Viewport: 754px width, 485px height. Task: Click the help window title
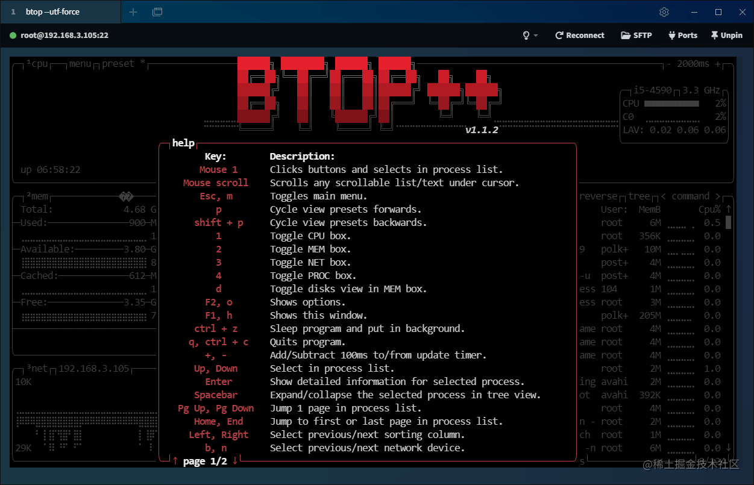click(183, 143)
